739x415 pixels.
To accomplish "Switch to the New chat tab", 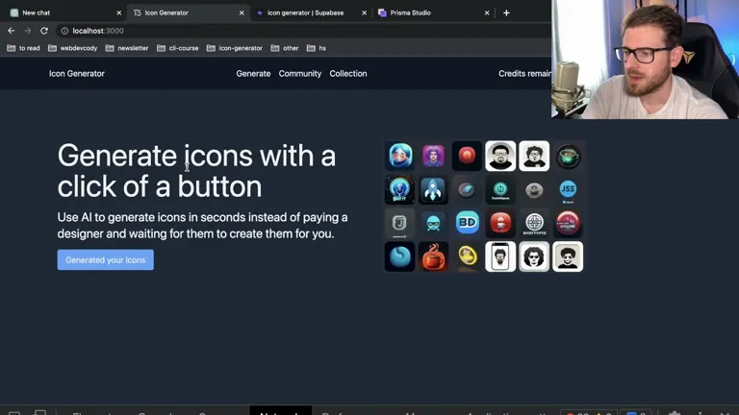I will pyautogui.click(x=64, y=12).
